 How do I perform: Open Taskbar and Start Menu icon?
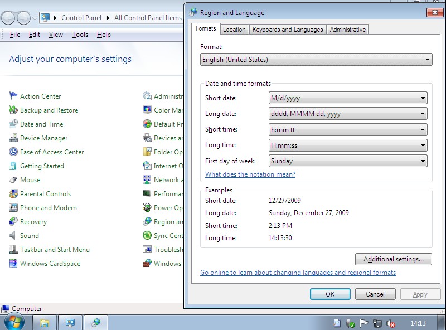click(x=13, y=250)
